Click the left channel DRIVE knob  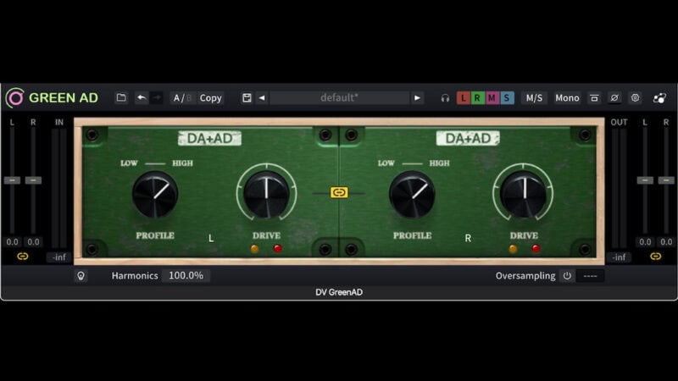[x=266, y=195]
